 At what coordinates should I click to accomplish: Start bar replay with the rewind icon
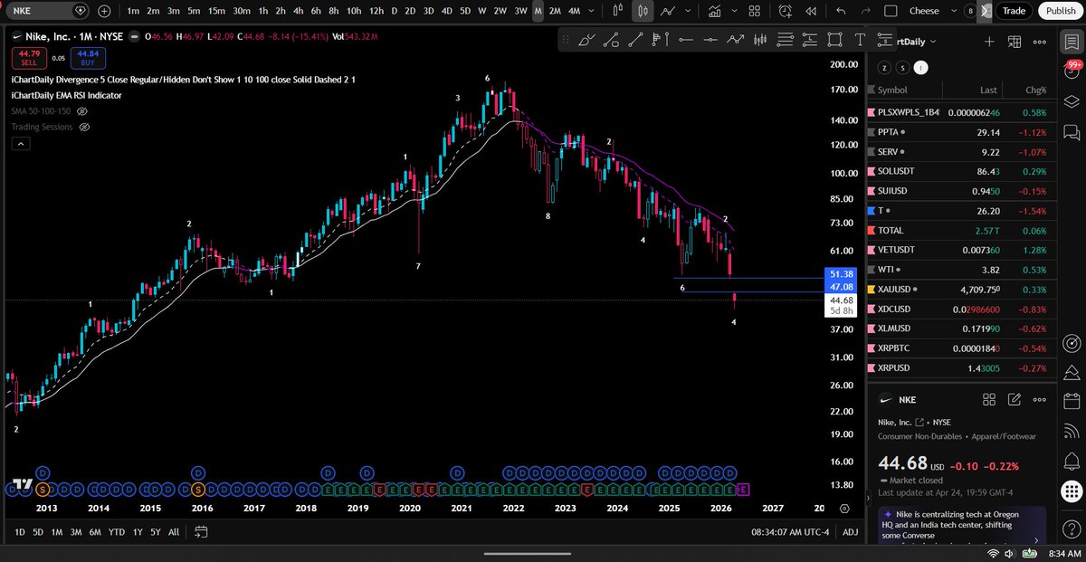[811, 11]
